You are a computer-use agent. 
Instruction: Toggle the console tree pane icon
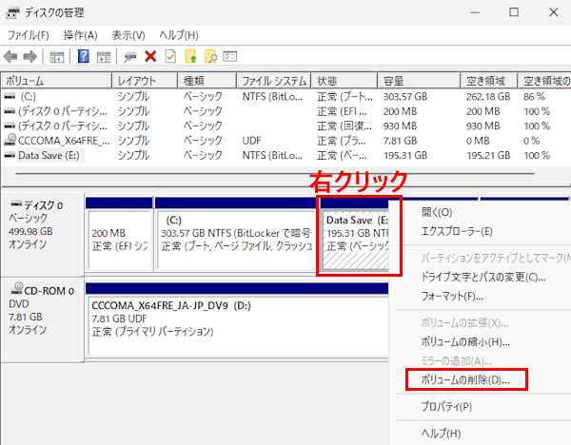(x=57, y=57)
